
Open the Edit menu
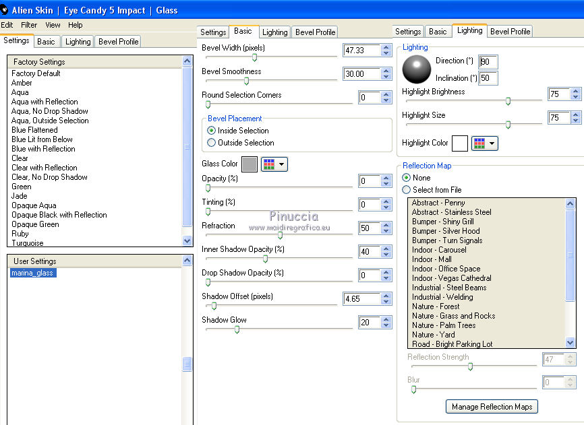point(7,25)
